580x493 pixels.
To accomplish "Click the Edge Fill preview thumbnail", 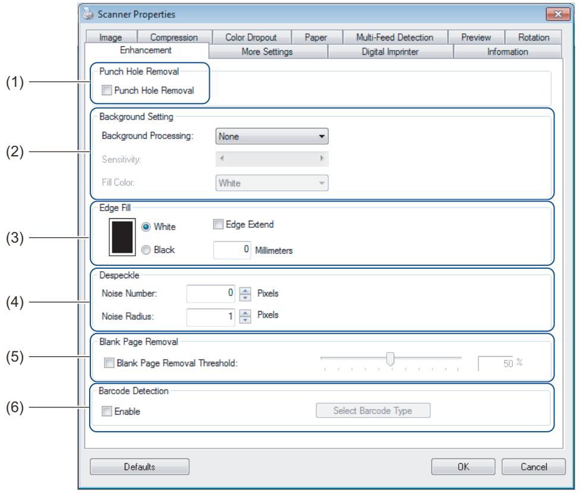I will [122, 237].
